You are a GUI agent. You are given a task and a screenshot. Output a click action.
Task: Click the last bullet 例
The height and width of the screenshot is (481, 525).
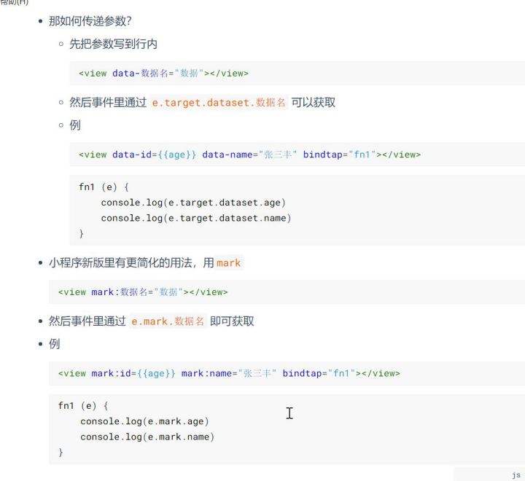(x=54, y=344)
